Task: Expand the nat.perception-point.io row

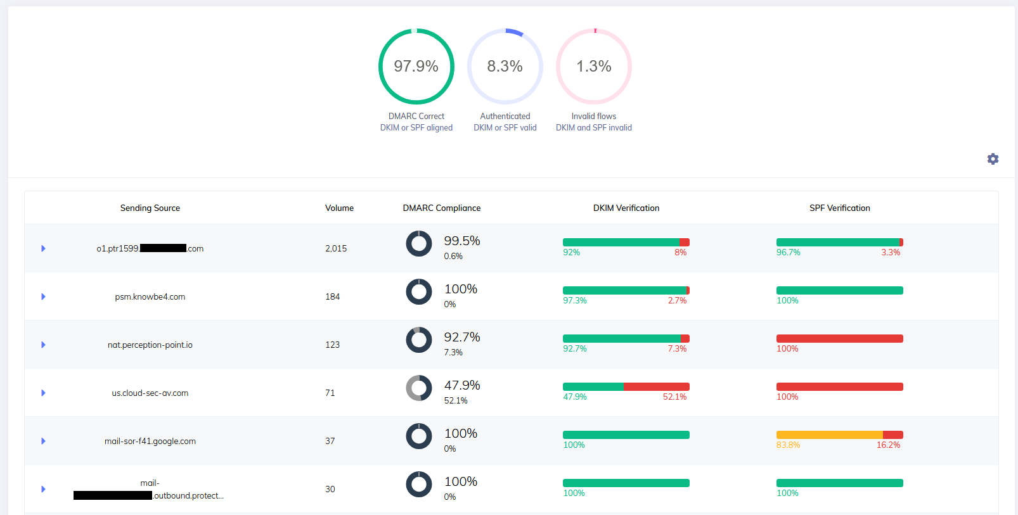Action: 43,345
